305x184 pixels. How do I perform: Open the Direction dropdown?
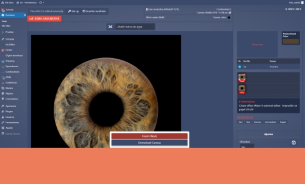[x=247, y=146]
